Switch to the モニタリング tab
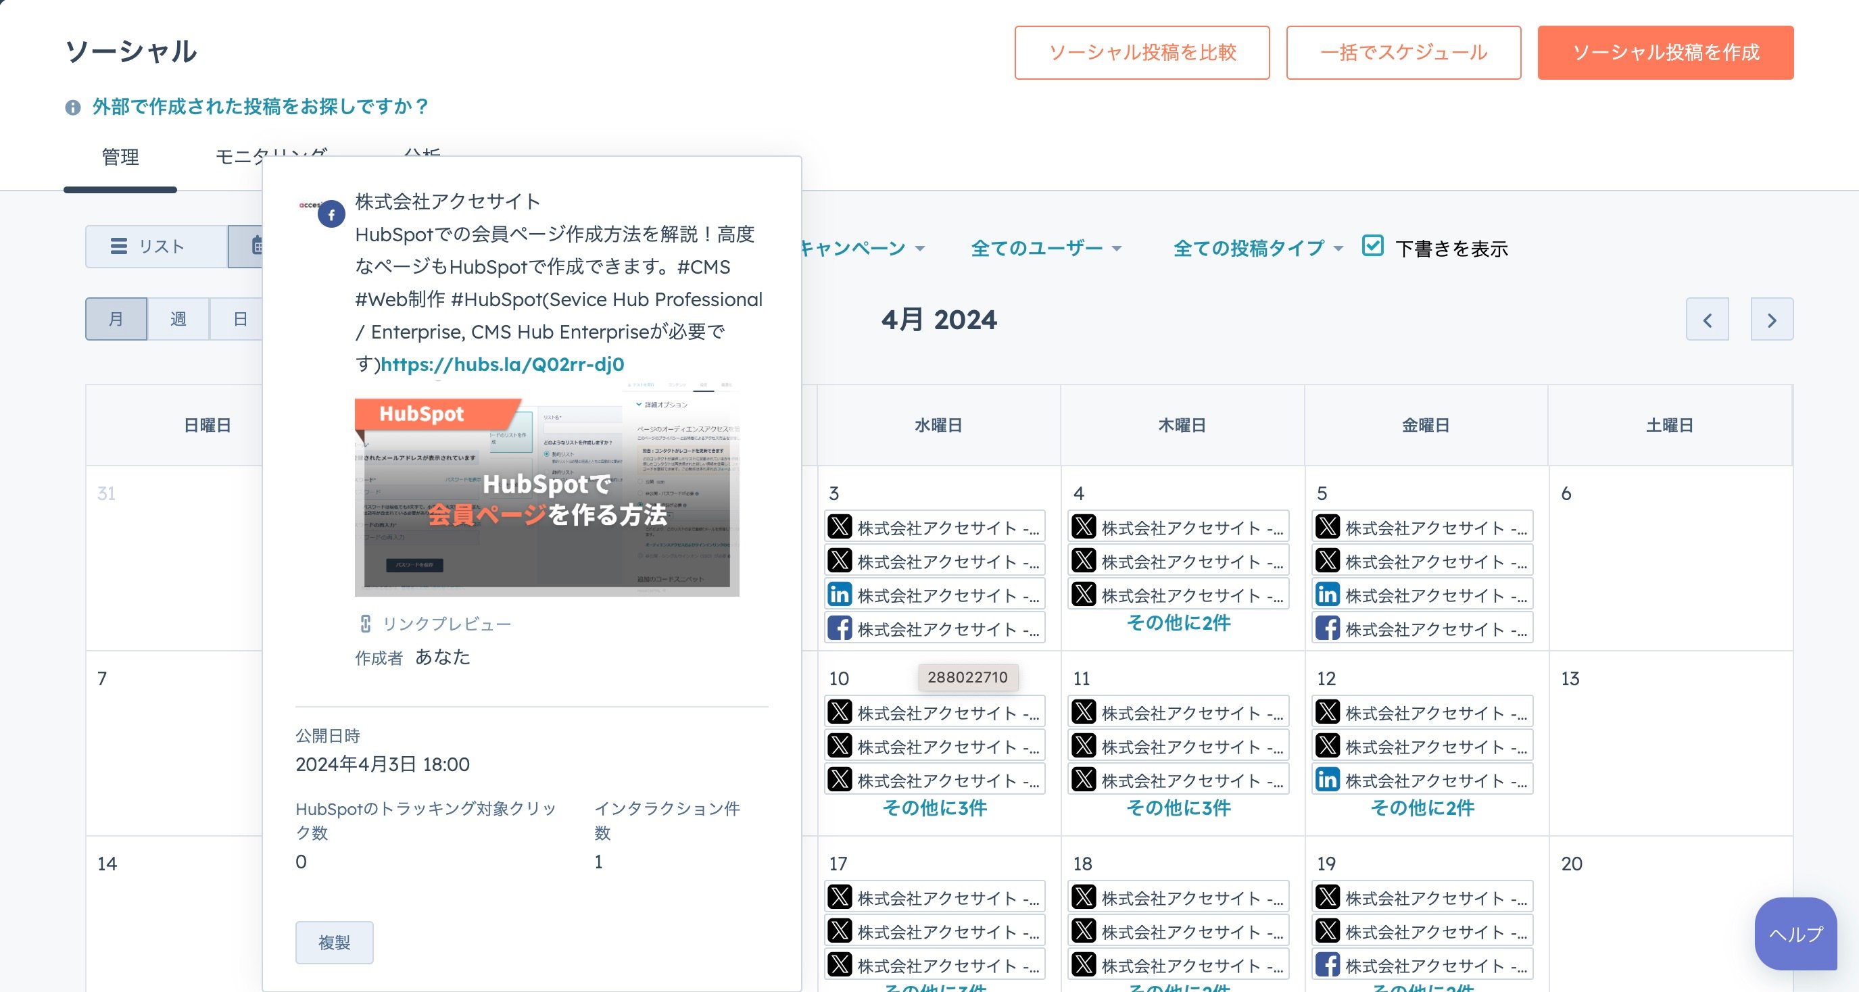 coord(270,155)
